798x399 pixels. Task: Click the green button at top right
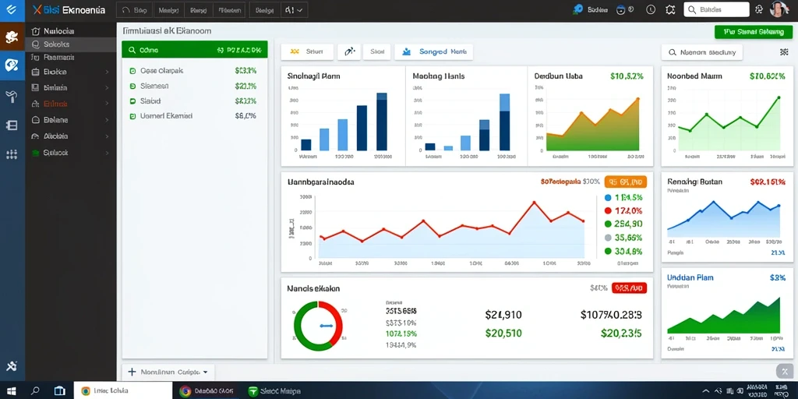click(754, 32)
